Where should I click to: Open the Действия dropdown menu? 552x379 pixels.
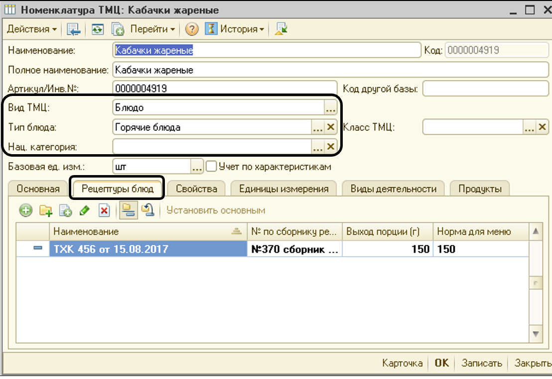32,29
